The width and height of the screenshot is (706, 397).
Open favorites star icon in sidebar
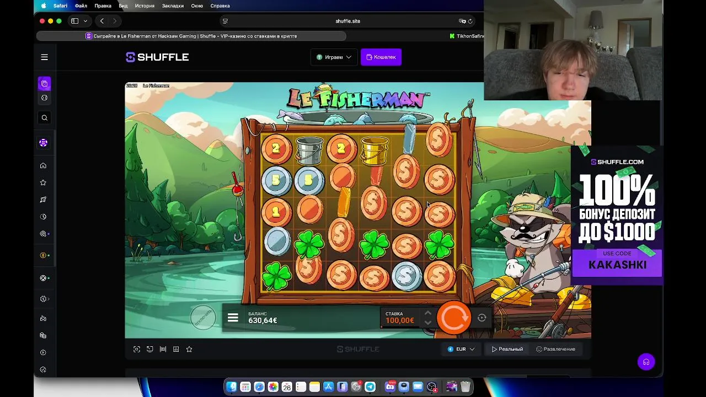(43, 183)
